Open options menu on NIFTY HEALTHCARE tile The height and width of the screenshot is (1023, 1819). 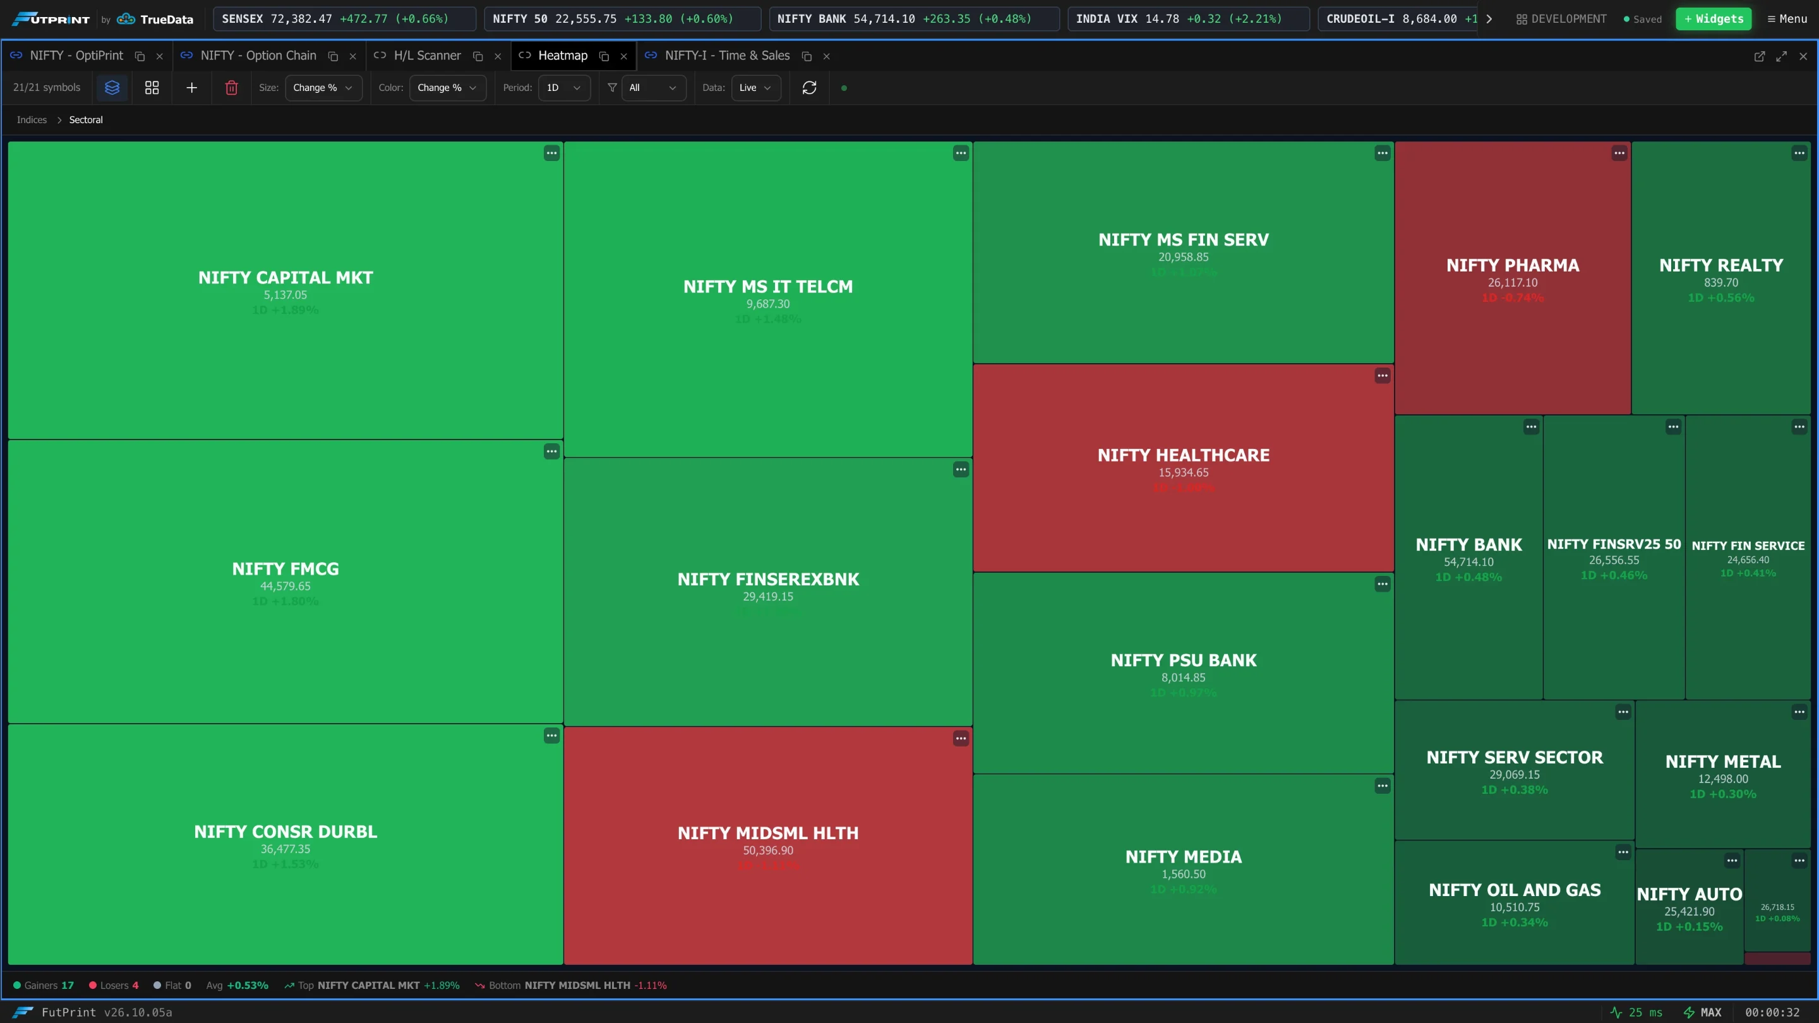coord(1383,376)
